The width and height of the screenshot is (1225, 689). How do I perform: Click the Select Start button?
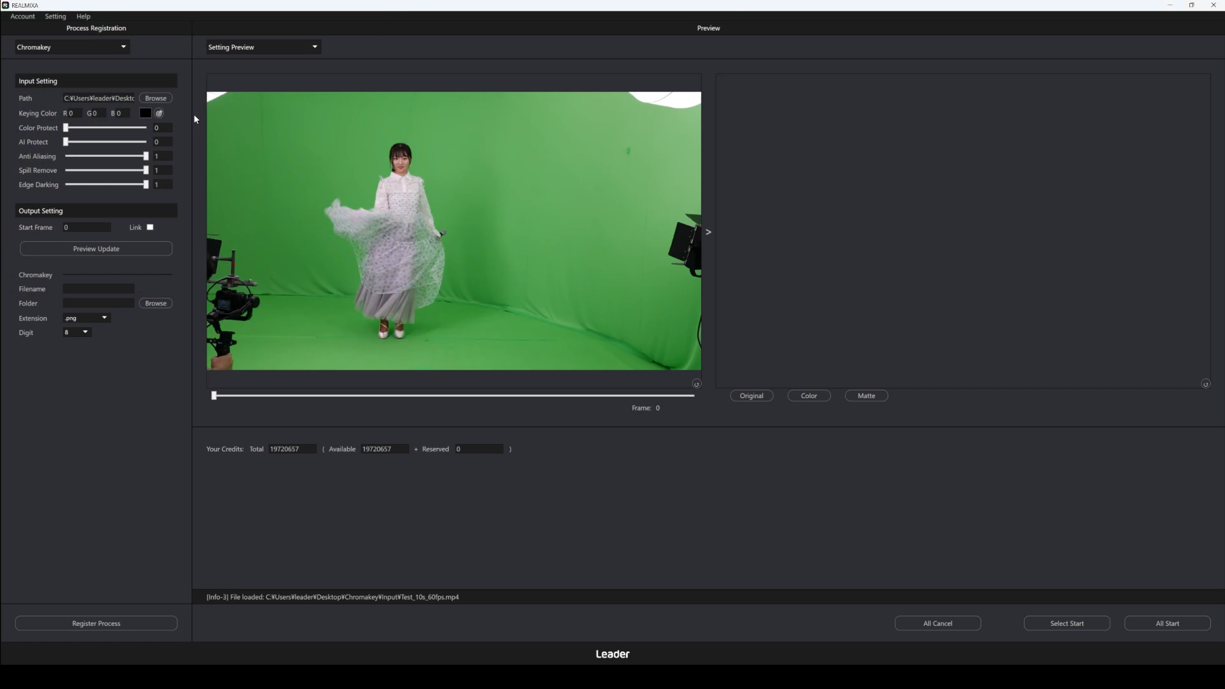(x=1067, y=623)
